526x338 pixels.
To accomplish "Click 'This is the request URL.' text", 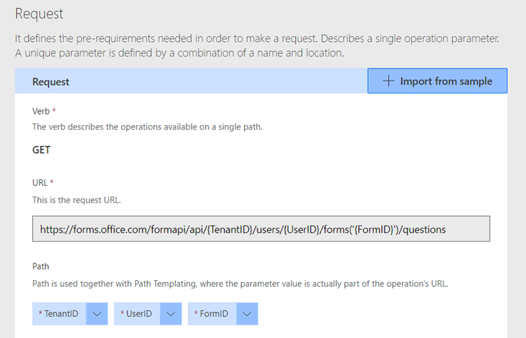I will tap(76, 200).
